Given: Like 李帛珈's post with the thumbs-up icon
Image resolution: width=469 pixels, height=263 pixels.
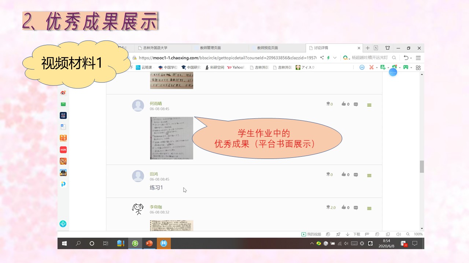Looking at the screenshot, I should 344,207.
